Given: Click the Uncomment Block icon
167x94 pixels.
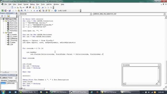Looking at the screenshot, I should [39, 7].
